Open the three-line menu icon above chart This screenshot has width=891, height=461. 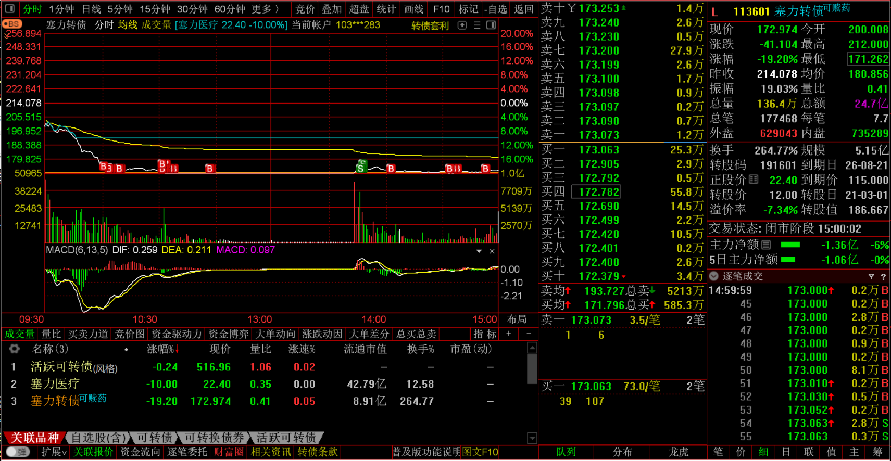click(x=476, y=25)
